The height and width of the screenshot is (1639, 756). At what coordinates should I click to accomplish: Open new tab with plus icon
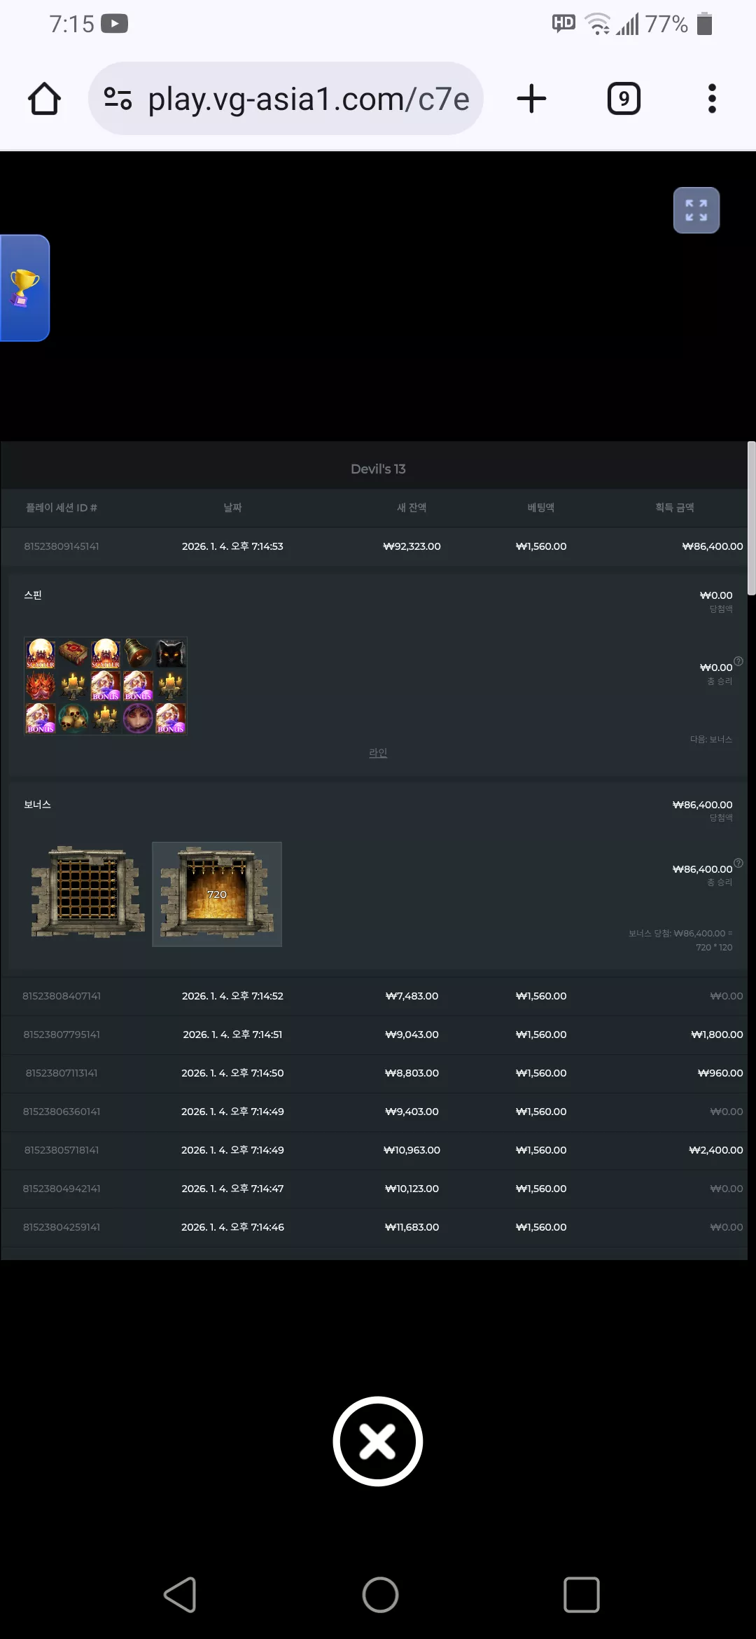coord(531,99)
